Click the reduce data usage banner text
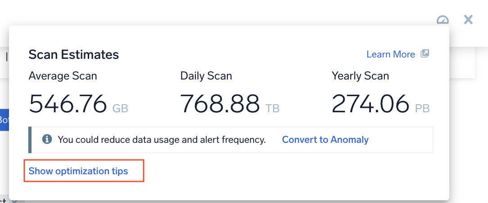The width and height of the screenshot is (488, 203). coord(162,140)
